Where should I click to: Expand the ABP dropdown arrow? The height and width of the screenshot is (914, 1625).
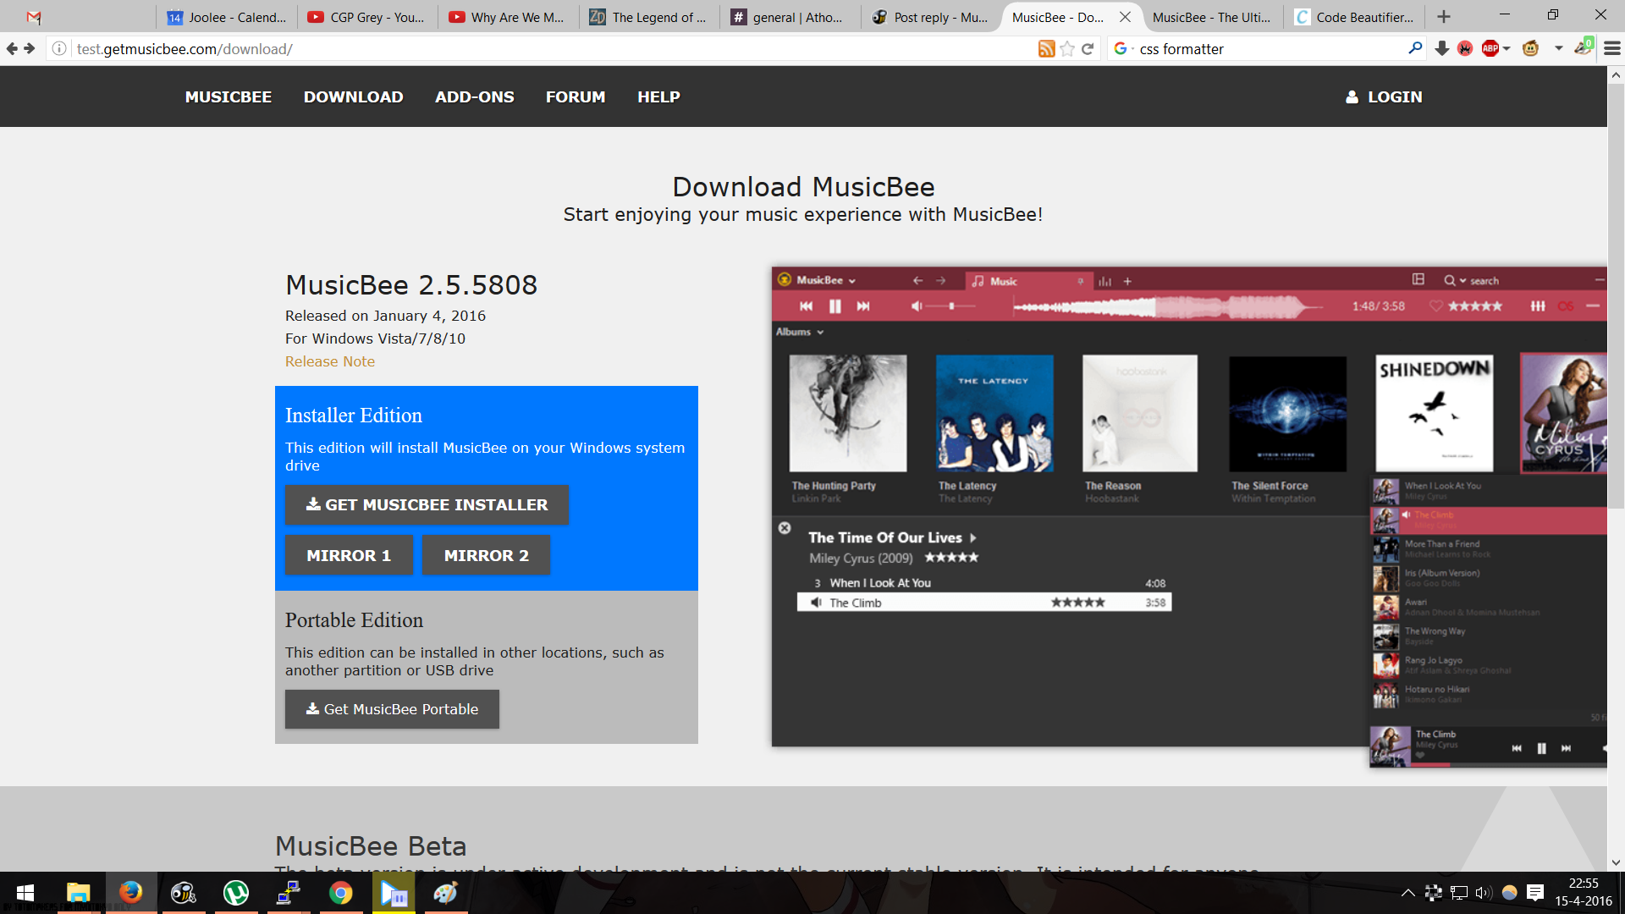pos(1507,49)
